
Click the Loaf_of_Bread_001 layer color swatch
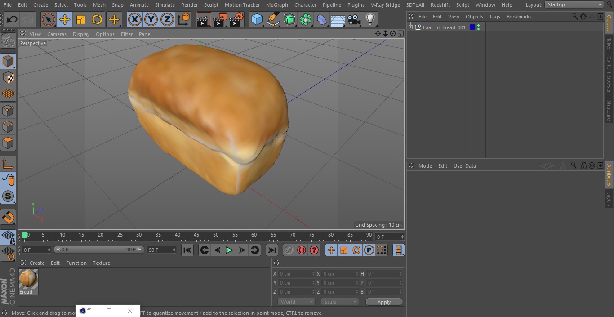point(472,27)
